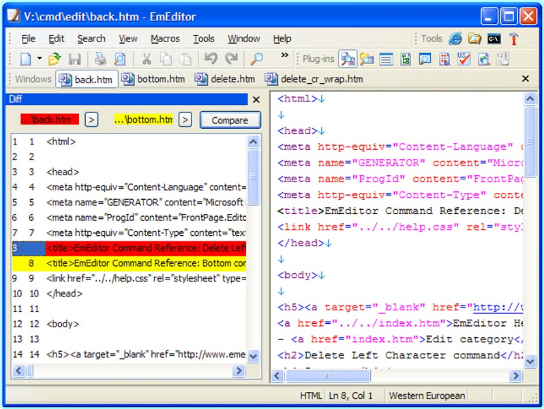Click the red back.htm file label
This screenshot has height=409, width=544.
pos(50,120)
